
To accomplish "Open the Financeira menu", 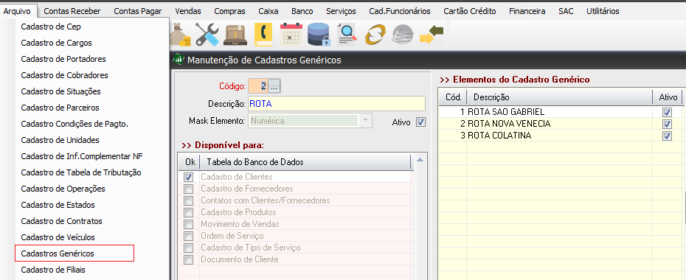I will pyautogui.click(x=527, y=11).
